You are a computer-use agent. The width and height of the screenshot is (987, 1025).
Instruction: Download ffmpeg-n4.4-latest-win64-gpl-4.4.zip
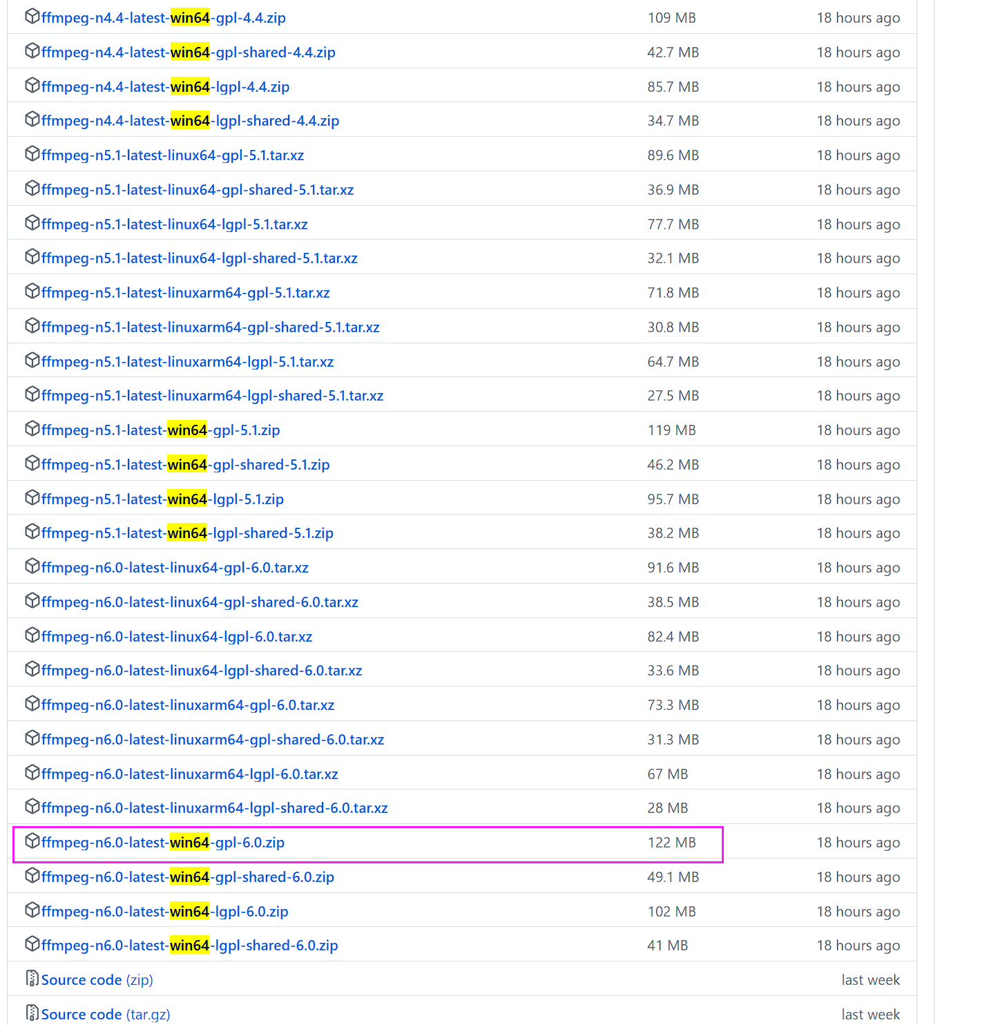pos(164,18)
